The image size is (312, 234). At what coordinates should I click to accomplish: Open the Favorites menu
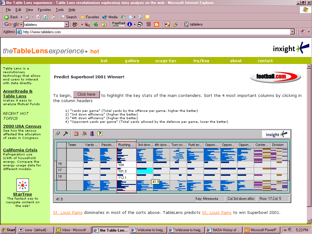pyautogui.click(x=44, y=10)
